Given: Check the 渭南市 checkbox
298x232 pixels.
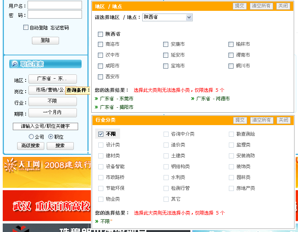Looking at the screenshot, I should pyautogui.click(x=231, y=55).
